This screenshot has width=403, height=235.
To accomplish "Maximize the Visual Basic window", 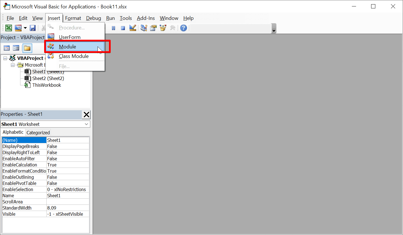I will tap(373, 6).
